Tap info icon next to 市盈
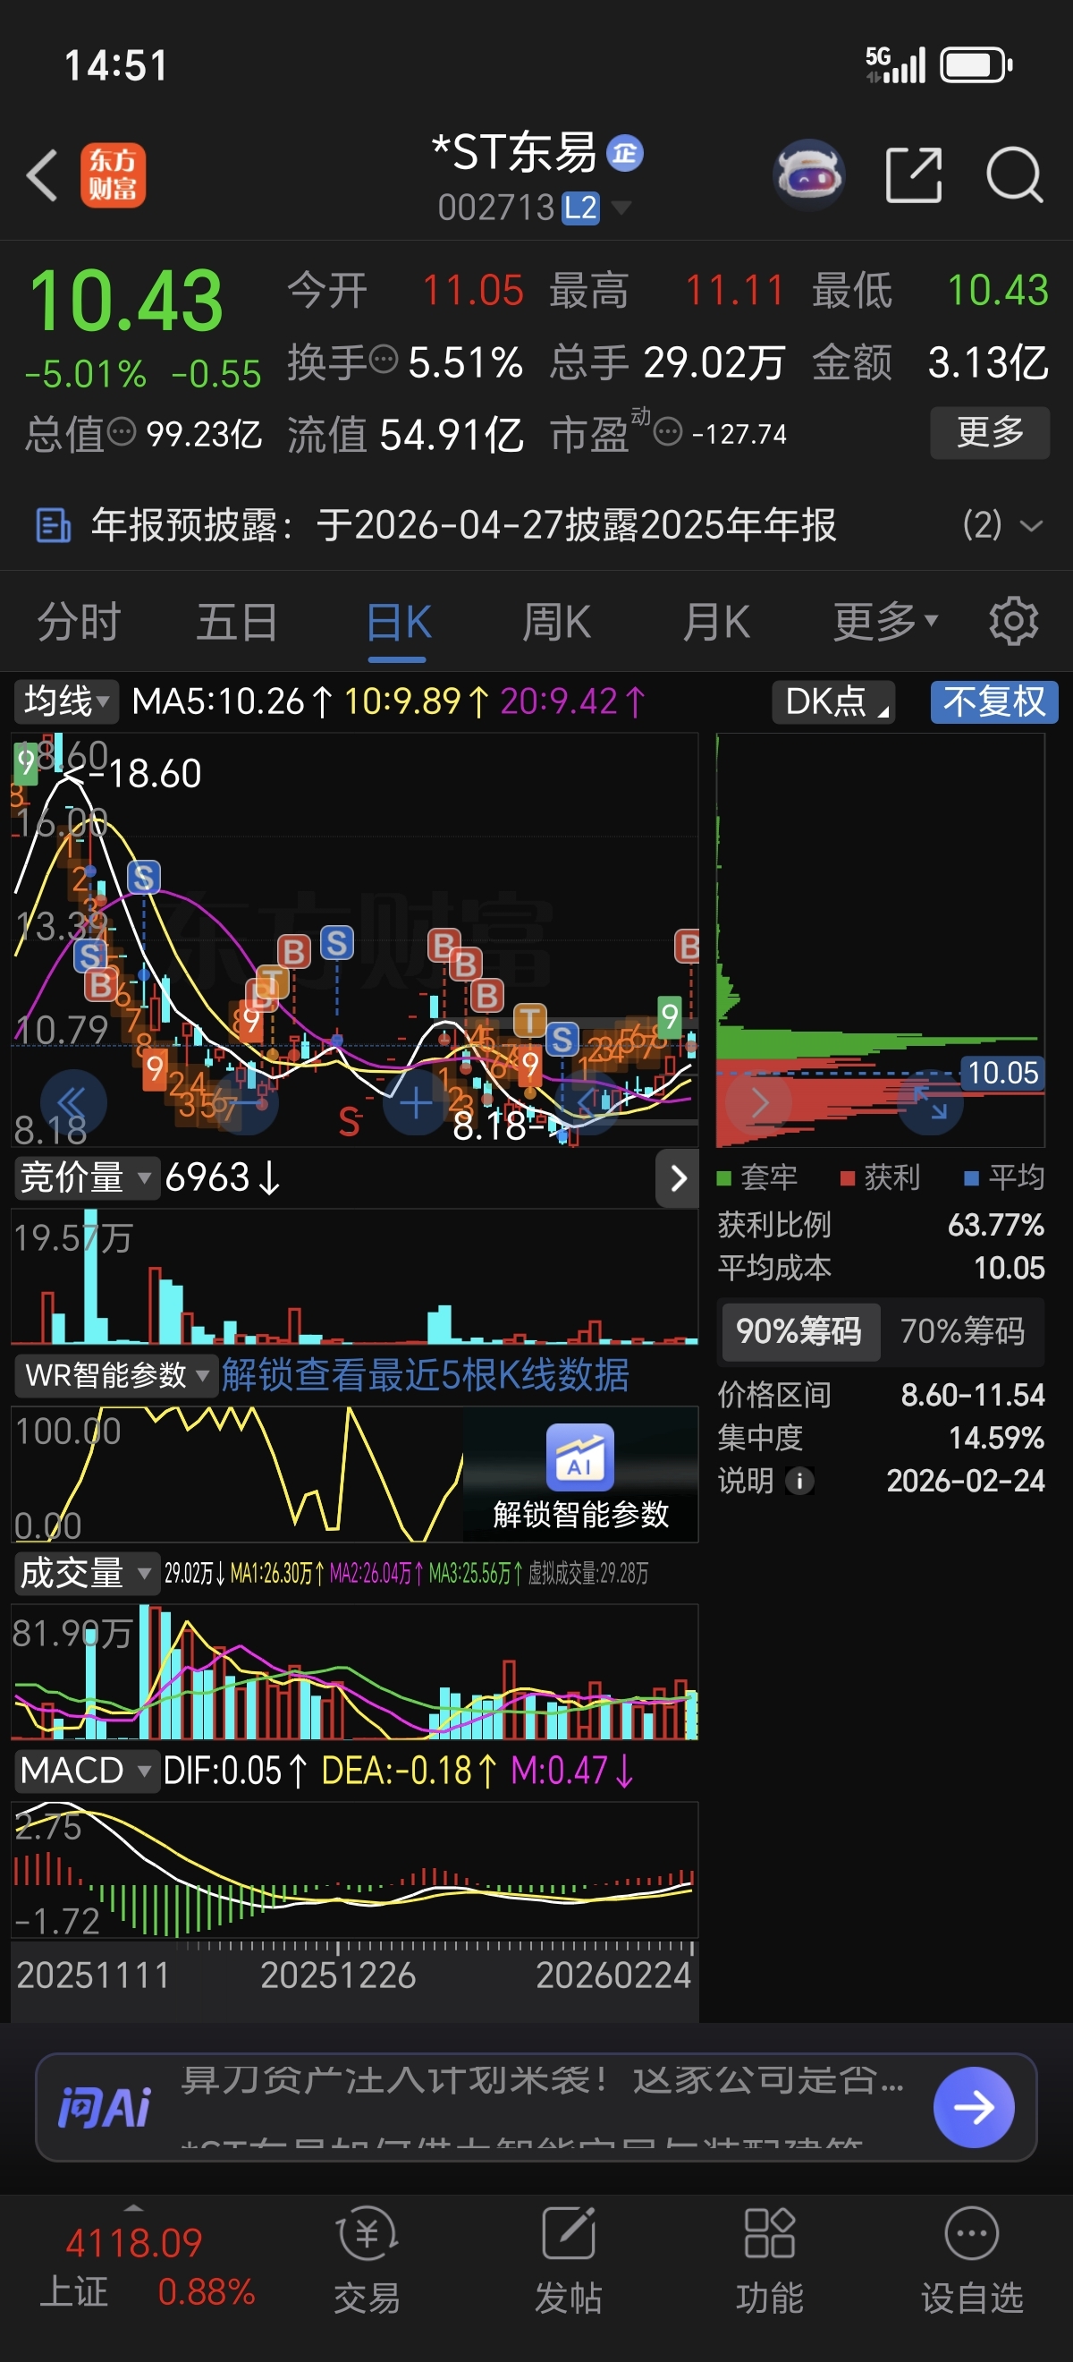The image size is (1073, 2362). pyautogui.click(x=668, y=431)
